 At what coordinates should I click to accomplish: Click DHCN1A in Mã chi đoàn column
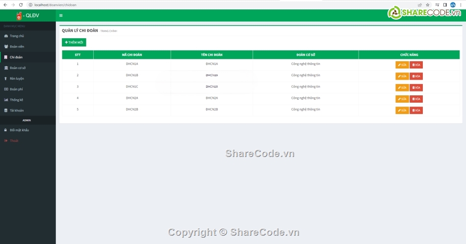tap(132, 64)
